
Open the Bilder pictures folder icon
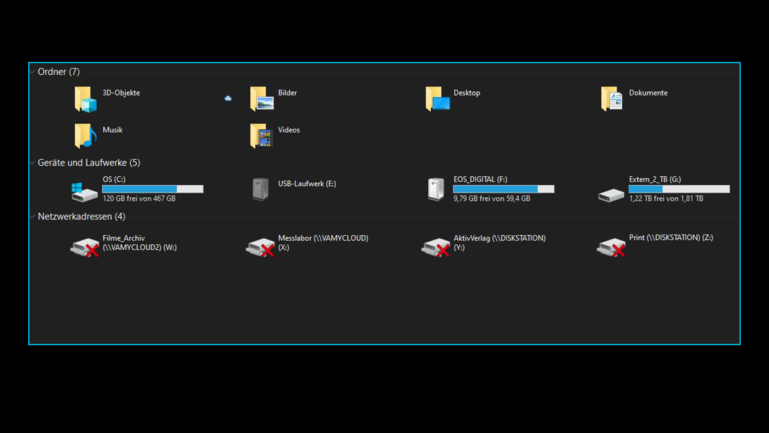(x=261, y=100)
